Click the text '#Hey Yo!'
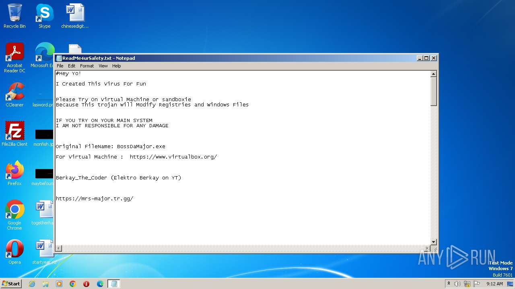Viewport: 515px width, 289px height. pyautogui.click(x=68, y=73)
